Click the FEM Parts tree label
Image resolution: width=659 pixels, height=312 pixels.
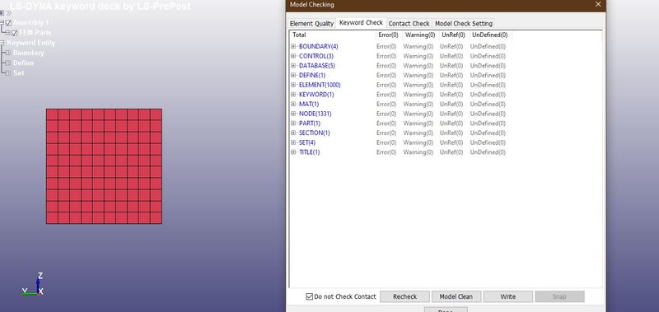tap(35, 33)
